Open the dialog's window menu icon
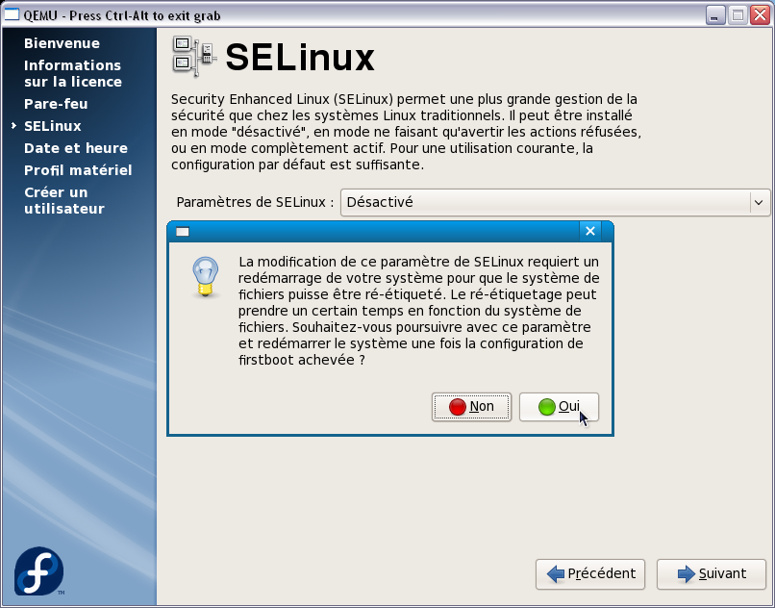This screenshot has height=608, width=775. [183, 232]
